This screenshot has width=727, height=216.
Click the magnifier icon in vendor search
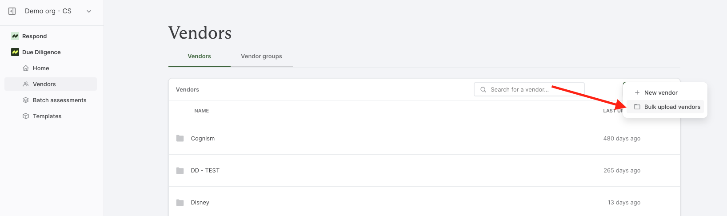coord(483,89)
